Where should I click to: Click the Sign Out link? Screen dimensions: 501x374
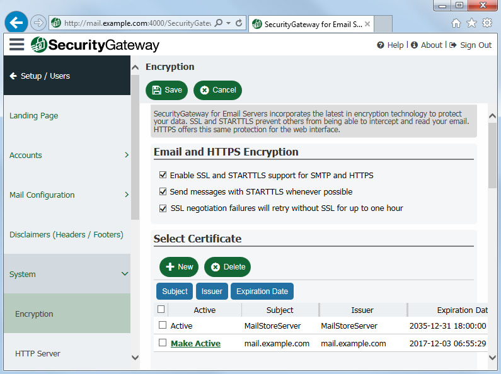tap(476, 45)
